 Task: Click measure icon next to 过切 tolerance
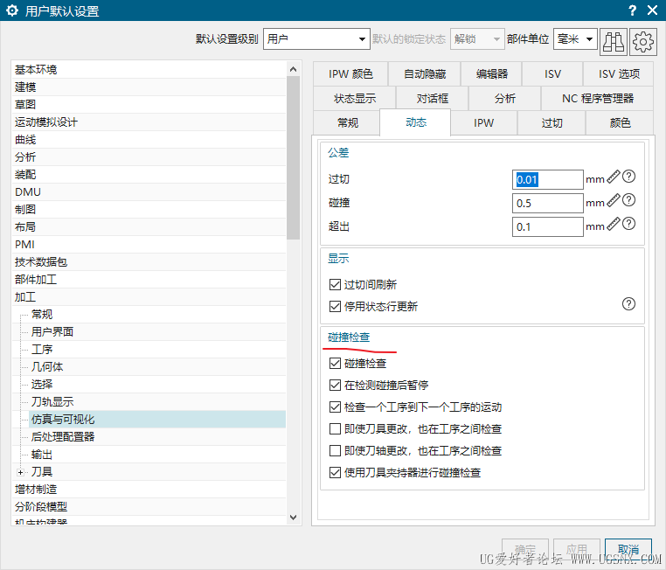(614, 177)
